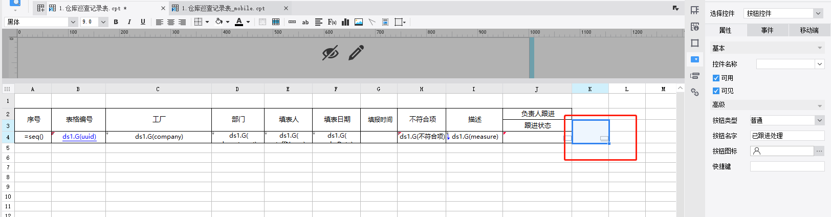Open cell attributes panel in sidebar

click(x=695, y=27)
